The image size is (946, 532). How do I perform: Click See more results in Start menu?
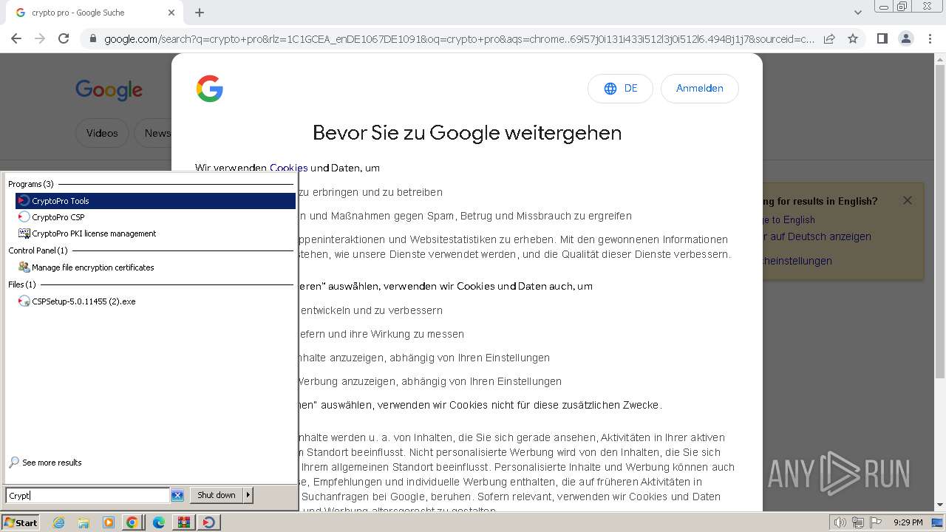(45, 463)
